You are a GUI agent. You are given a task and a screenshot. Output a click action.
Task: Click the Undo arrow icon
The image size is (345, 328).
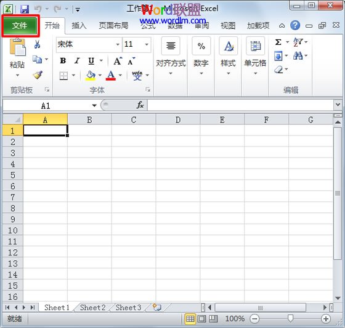38,9
